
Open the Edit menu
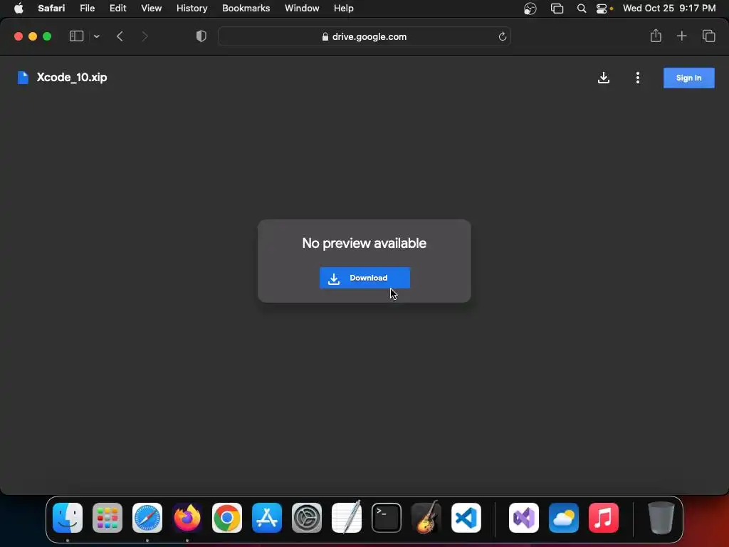tap(117, 9)
